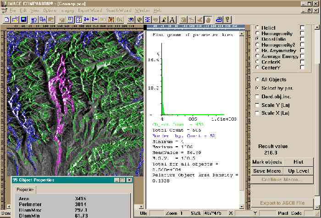Enable the Scale Y (Ln) checkbox
321x218 pixels.
click(257, 105)
